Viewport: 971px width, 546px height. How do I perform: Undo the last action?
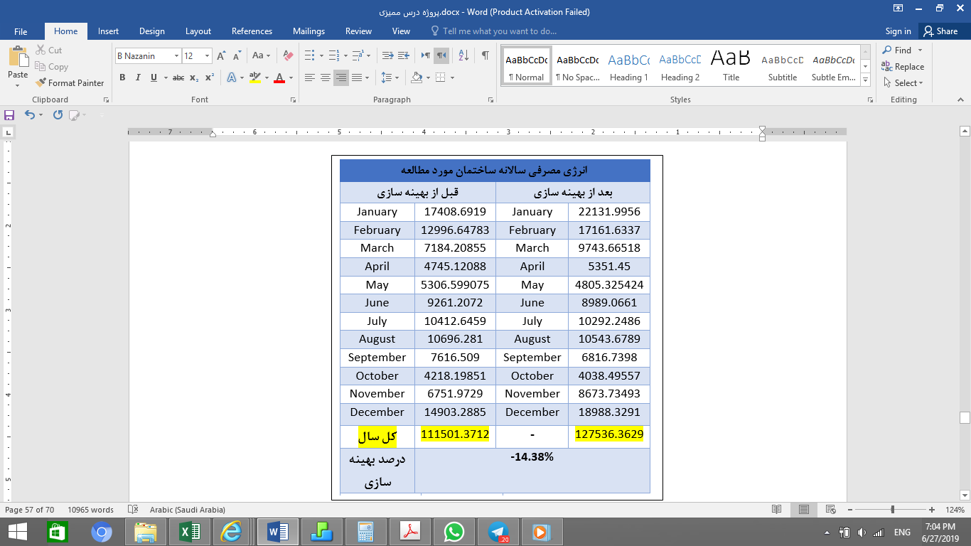pyautogui.click(x=29, y=114)
